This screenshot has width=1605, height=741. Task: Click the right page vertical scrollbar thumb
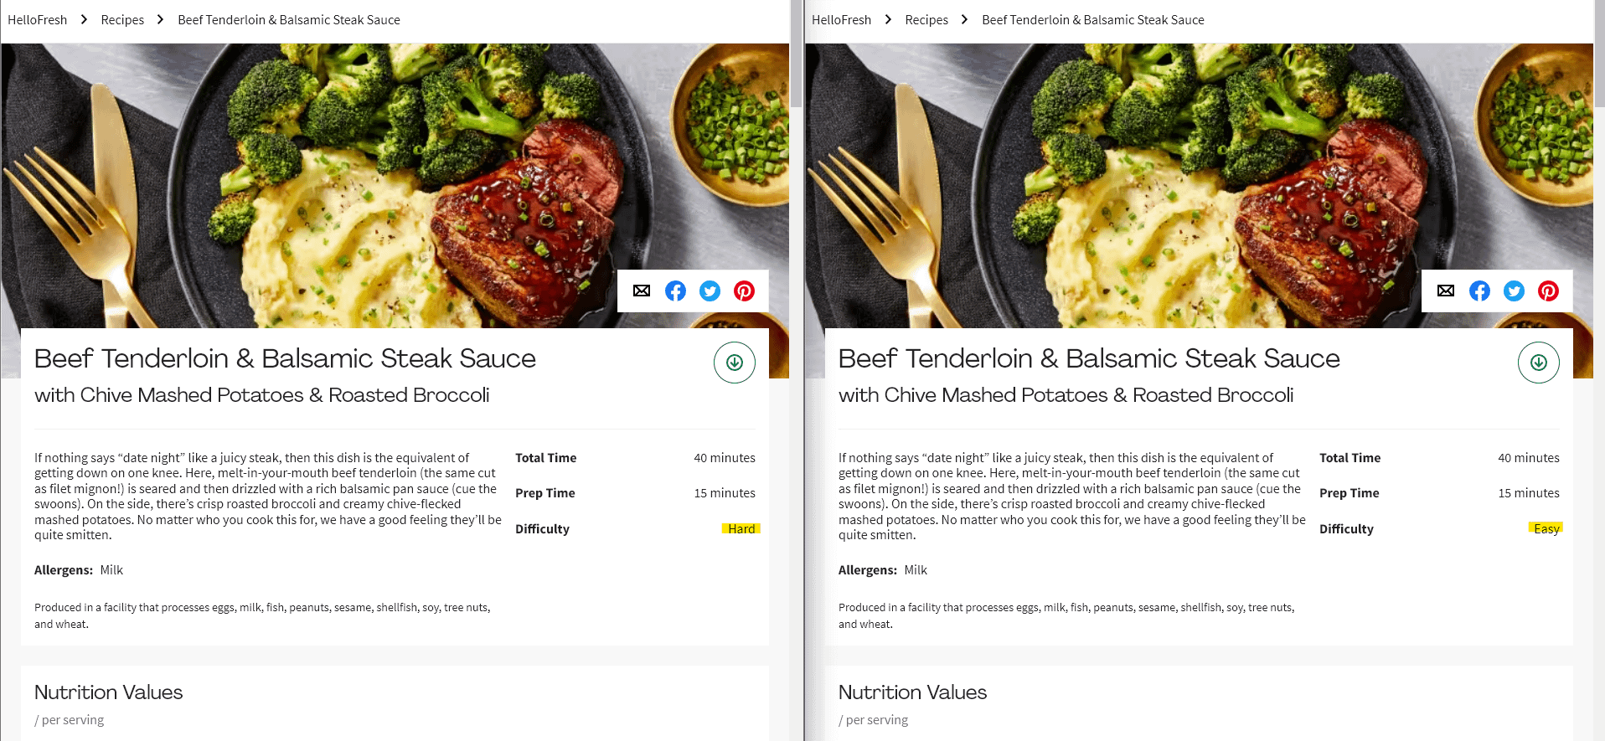1599,54
